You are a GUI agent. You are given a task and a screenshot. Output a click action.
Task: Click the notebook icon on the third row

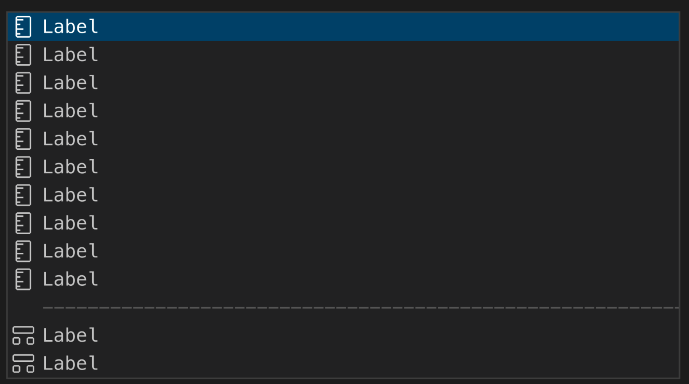[x=24, y=83]
